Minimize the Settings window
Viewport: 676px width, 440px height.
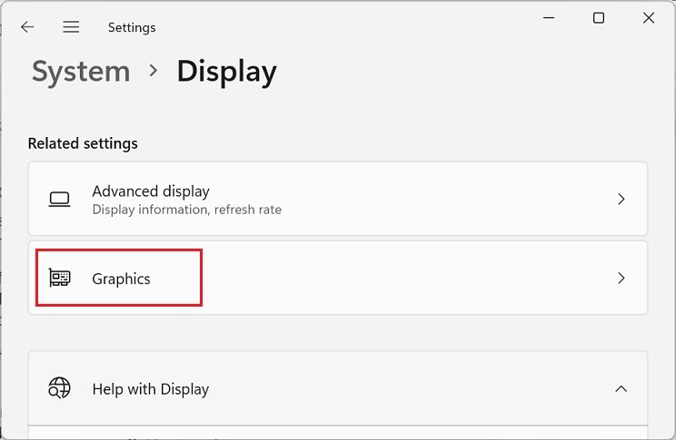pyautogui.click(x=549, y=18)
